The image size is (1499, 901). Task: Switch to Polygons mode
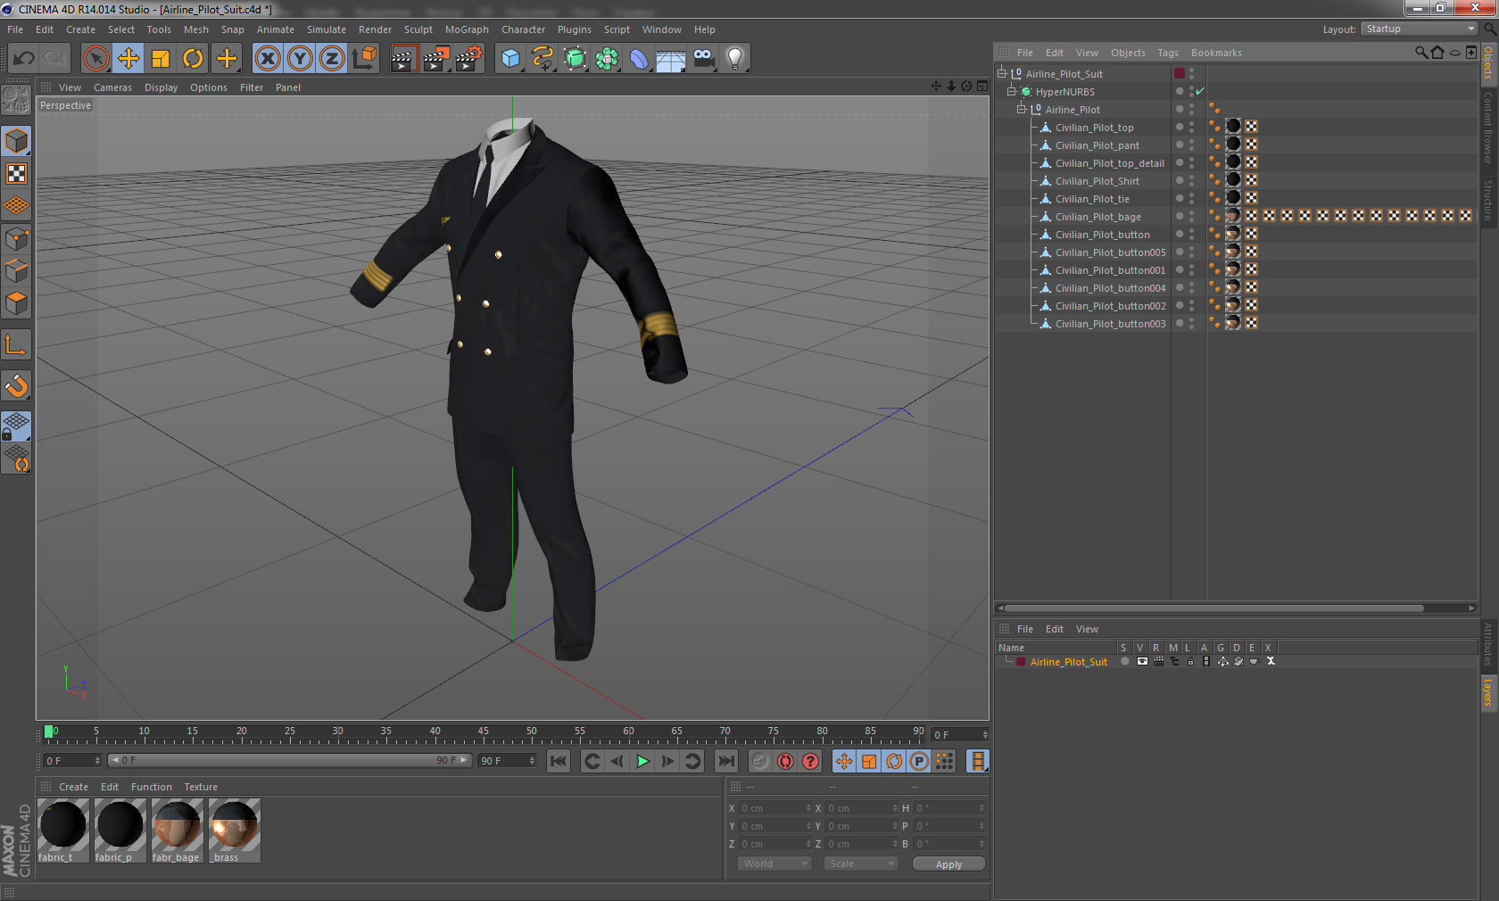tap(17, 303)
